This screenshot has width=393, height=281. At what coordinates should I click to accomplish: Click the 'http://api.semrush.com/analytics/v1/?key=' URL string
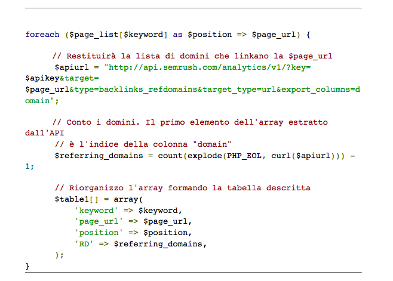209,67
